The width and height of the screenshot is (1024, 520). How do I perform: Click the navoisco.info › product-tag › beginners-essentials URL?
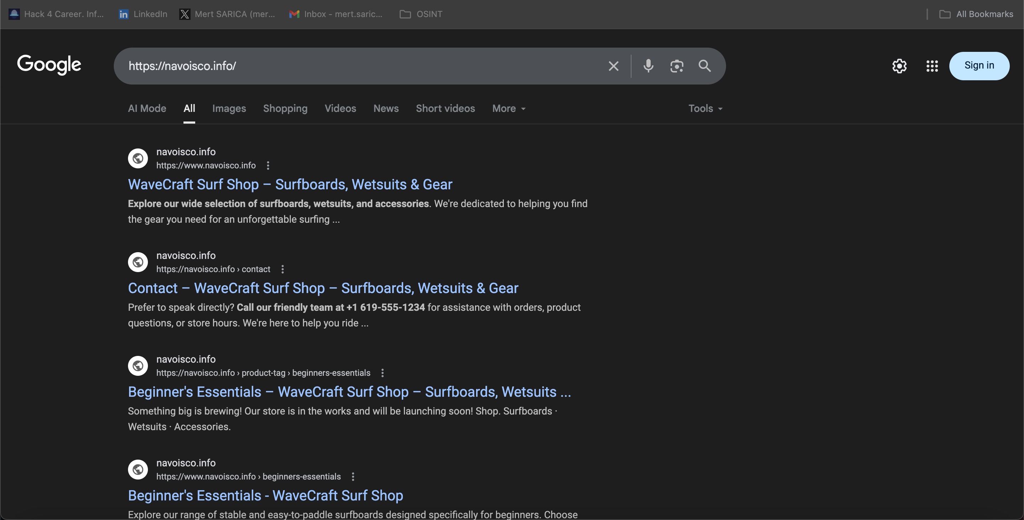(263, 373)
